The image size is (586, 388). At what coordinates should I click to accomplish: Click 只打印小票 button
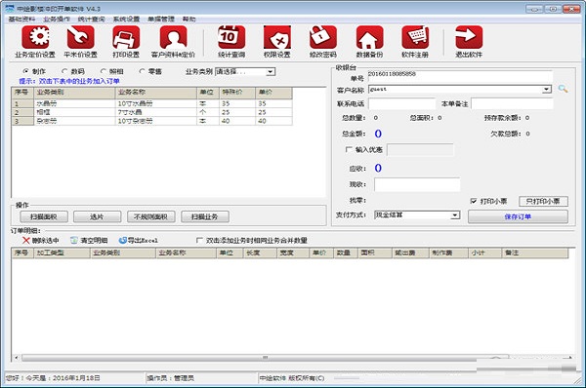tap(543, 201)
